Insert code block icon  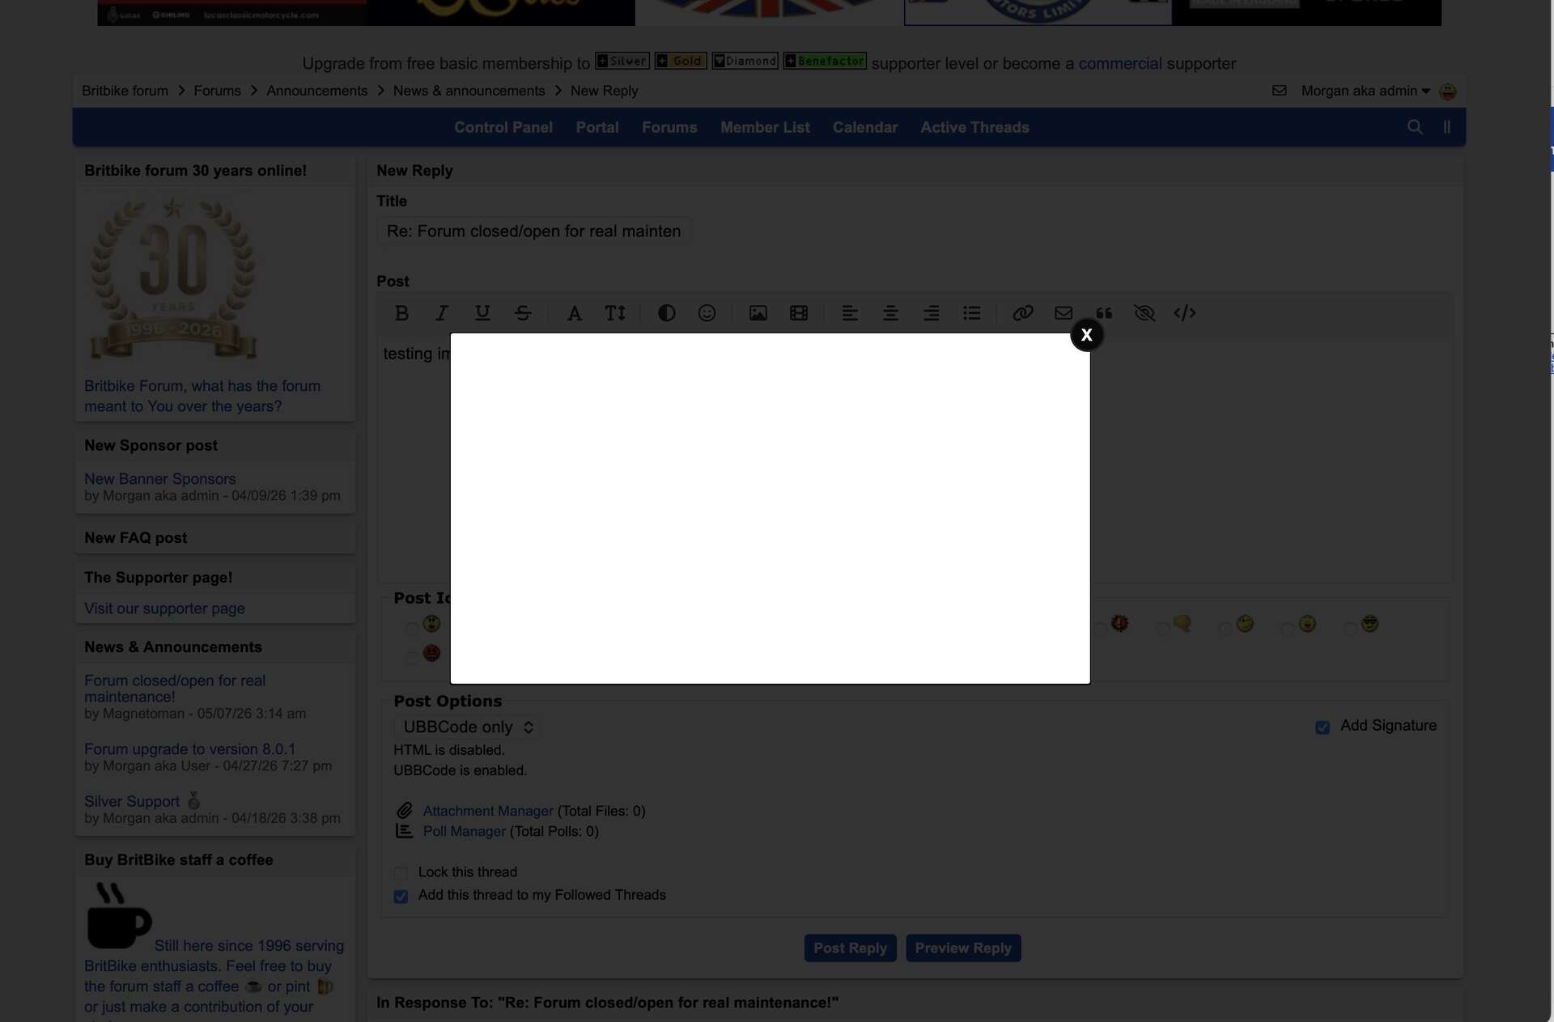[1185, 313]
